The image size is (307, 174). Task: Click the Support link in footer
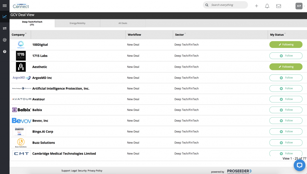click(66, 171)
